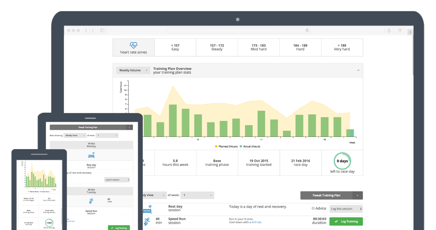Viewport: 436px width, 230px height.
Task: Click the '40 min' value in the laptop Speed Run row
Action: (159, 221)
